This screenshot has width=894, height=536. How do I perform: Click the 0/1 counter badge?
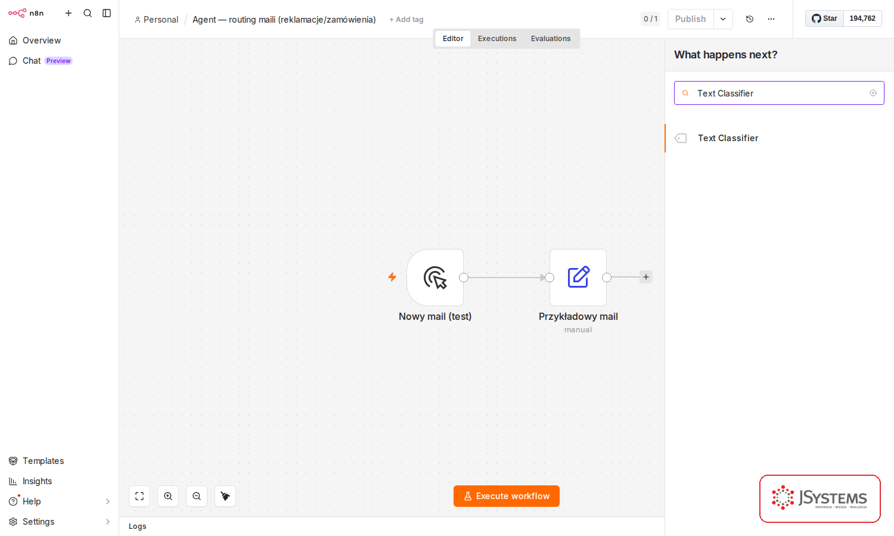(650, 19)
